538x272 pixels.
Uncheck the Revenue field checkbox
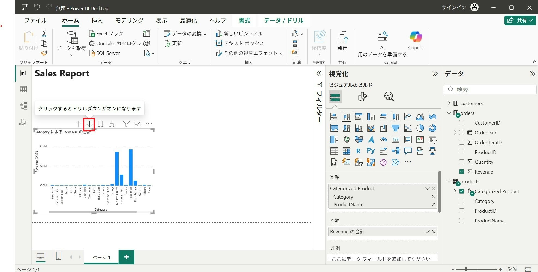point(462,172)
